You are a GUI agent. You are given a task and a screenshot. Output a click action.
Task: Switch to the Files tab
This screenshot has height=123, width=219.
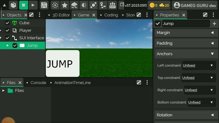point(11,83)
